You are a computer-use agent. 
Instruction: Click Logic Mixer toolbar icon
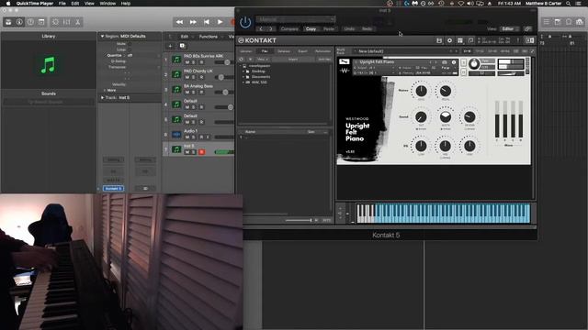coord(67,22)
